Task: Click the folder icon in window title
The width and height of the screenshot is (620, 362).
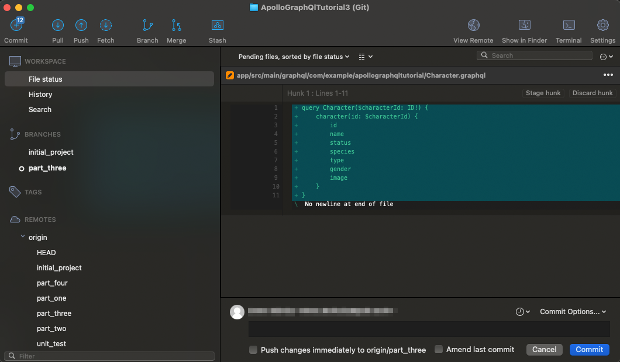Action: pyautogui.click(x=254, y=8)
